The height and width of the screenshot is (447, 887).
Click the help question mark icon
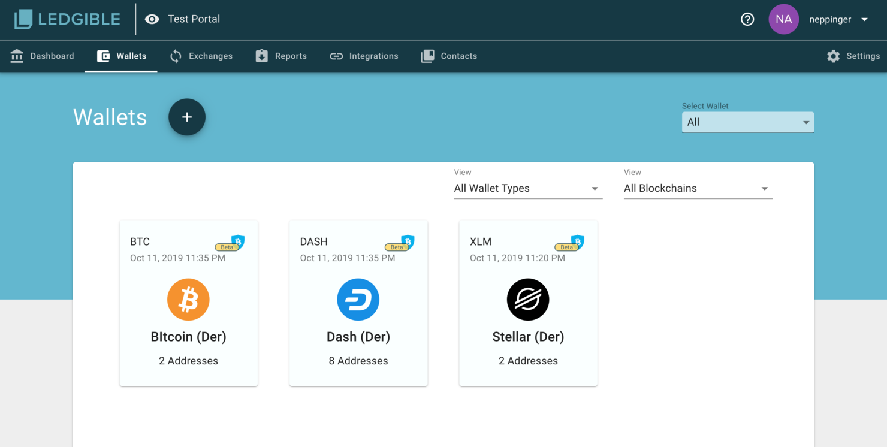tap(747, 19)
